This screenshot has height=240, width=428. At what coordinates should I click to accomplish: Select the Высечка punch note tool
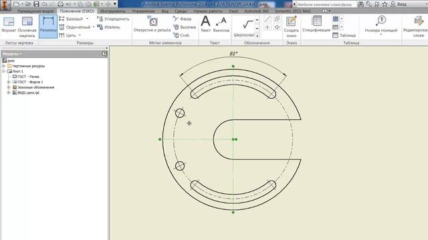pyautogui.click(x=185, y=27)
